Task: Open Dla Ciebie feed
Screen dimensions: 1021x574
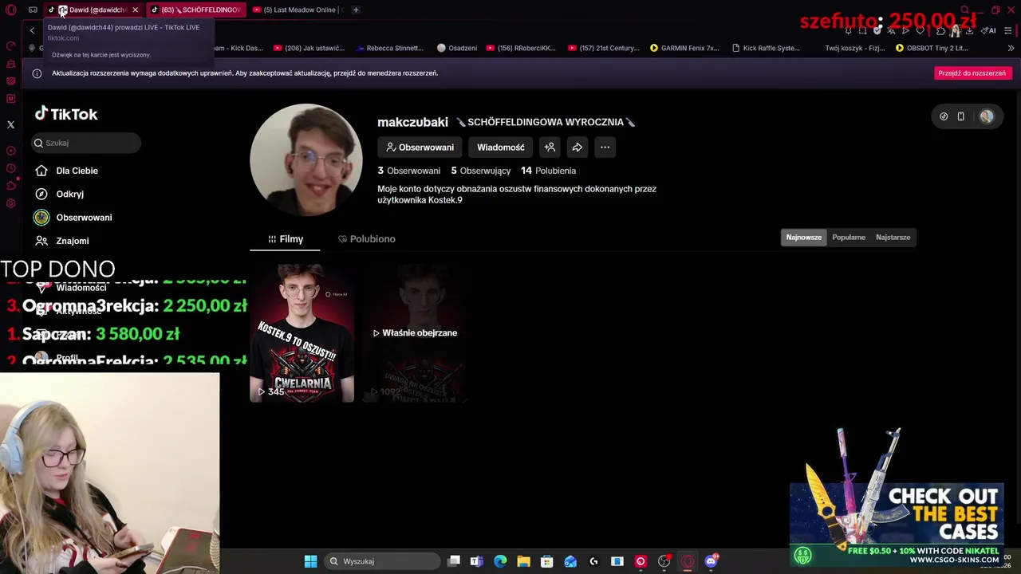Action: (67, 171)
